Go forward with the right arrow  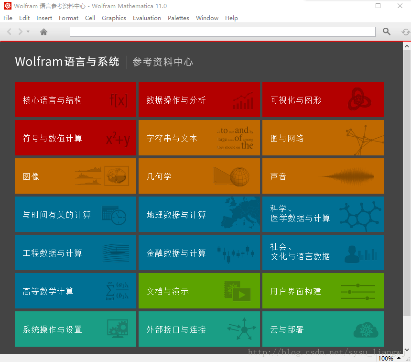pos(20,32)
